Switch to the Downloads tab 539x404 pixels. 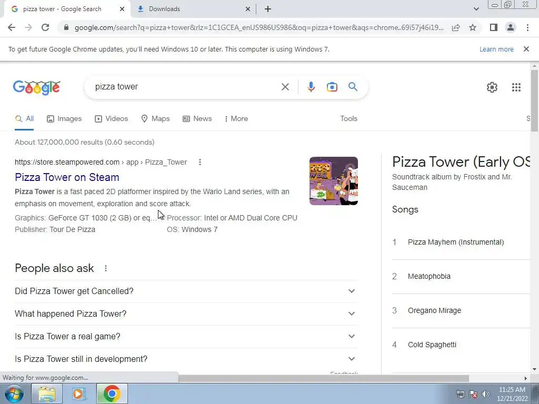pos(193,9)
